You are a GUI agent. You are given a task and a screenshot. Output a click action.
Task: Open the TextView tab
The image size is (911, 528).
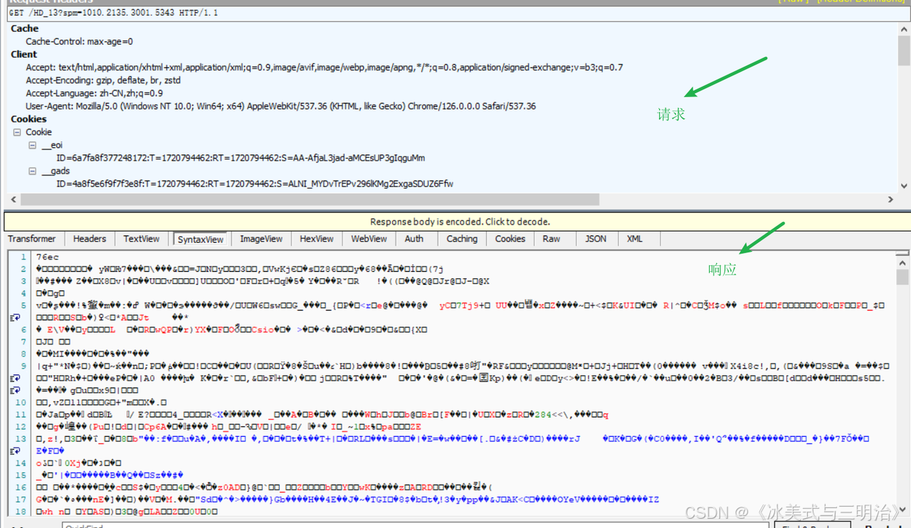click(142, 239)
